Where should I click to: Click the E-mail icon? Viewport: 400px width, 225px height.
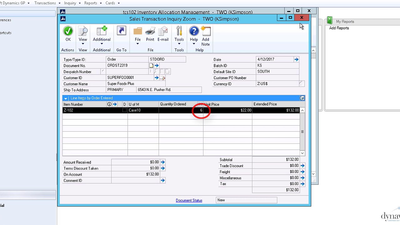pyautogui.click(x=163, y=31)
